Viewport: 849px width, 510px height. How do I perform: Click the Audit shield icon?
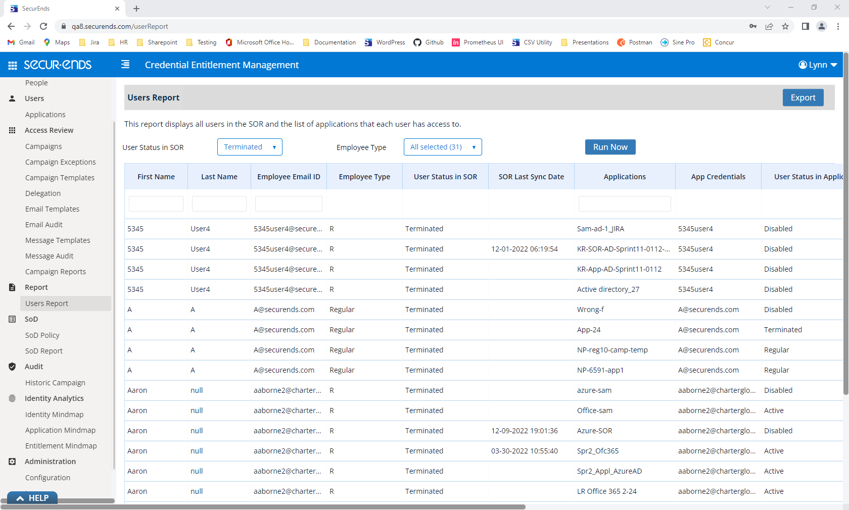(x=12, y=367)
